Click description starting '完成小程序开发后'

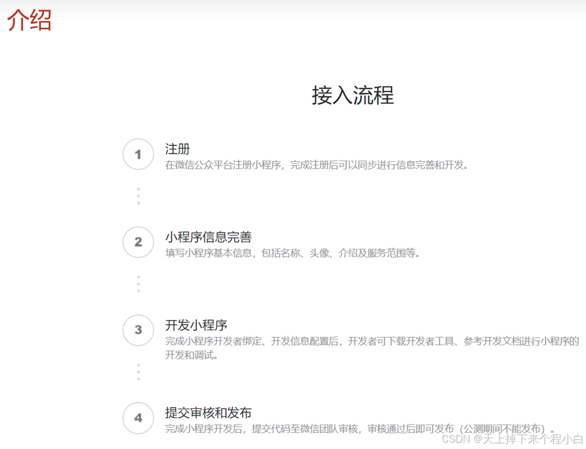coord(360,429)
